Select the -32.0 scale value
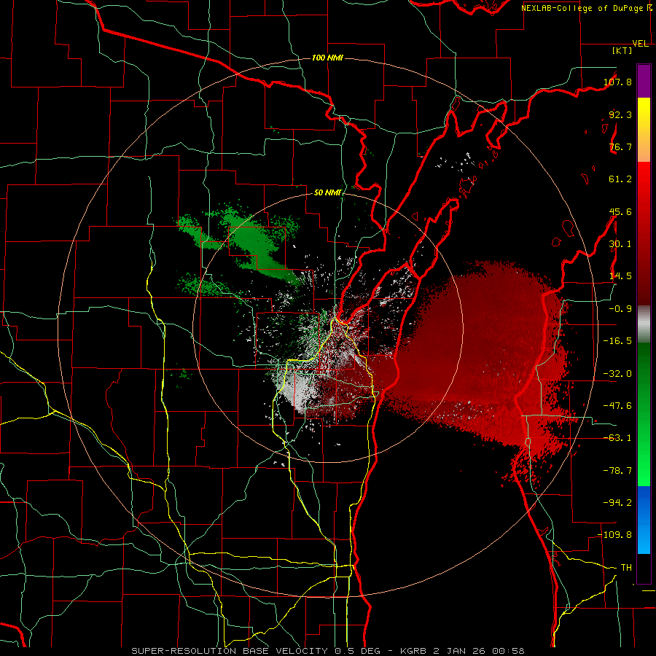Image resolution: width=656 pixels, height=656 pixels. [x=617, y=374]
